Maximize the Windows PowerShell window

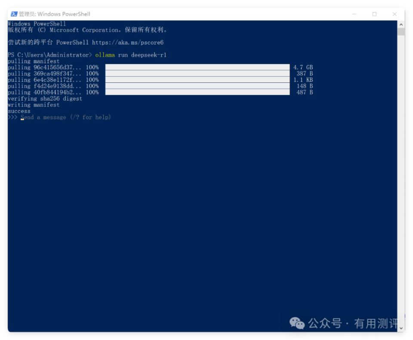coord(374,14)
